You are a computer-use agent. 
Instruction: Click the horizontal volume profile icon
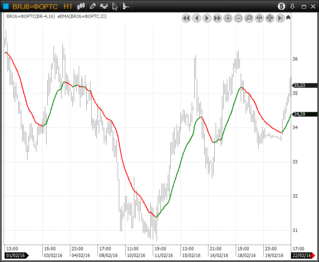tap(126, 6)
